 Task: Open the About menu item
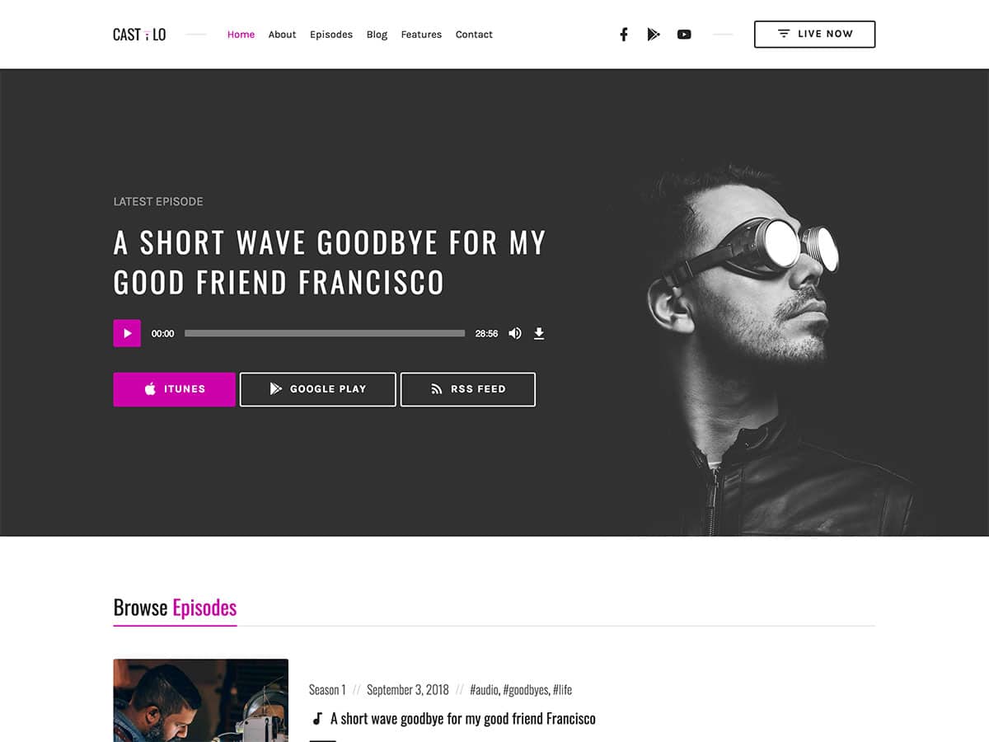[x=282, y=35]
